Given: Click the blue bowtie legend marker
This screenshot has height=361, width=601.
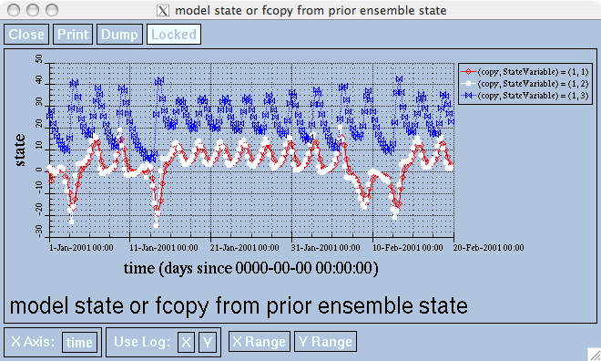Looking at the screenshot, I should 468,95.
